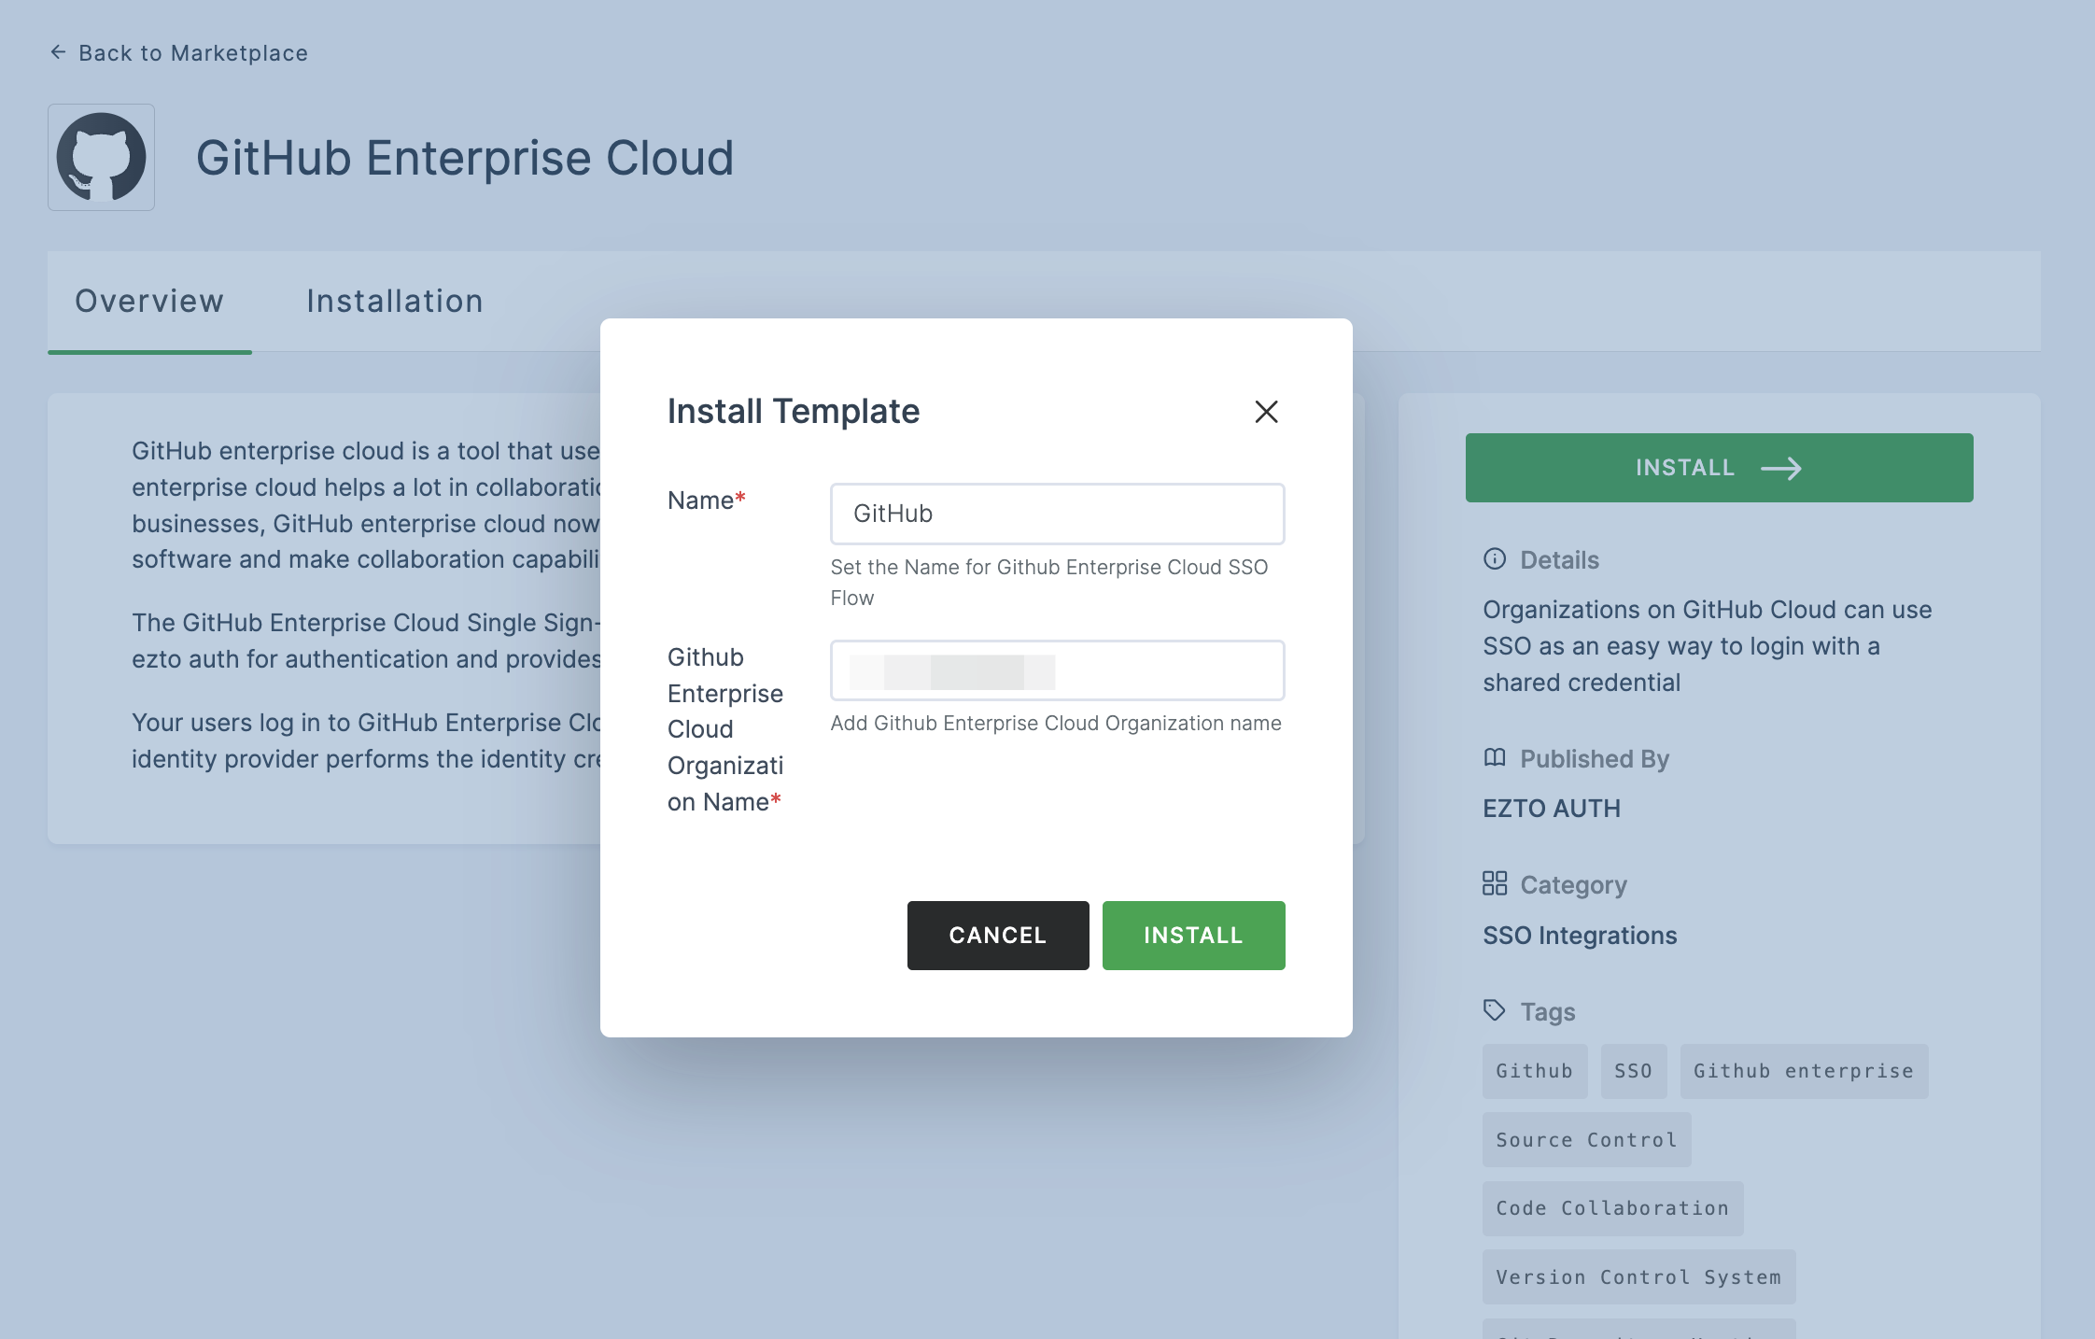Click the Published By book icon

tap(1495, 758)
